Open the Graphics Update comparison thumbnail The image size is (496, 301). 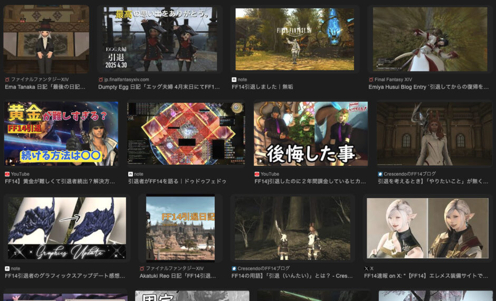click(66, 228)
